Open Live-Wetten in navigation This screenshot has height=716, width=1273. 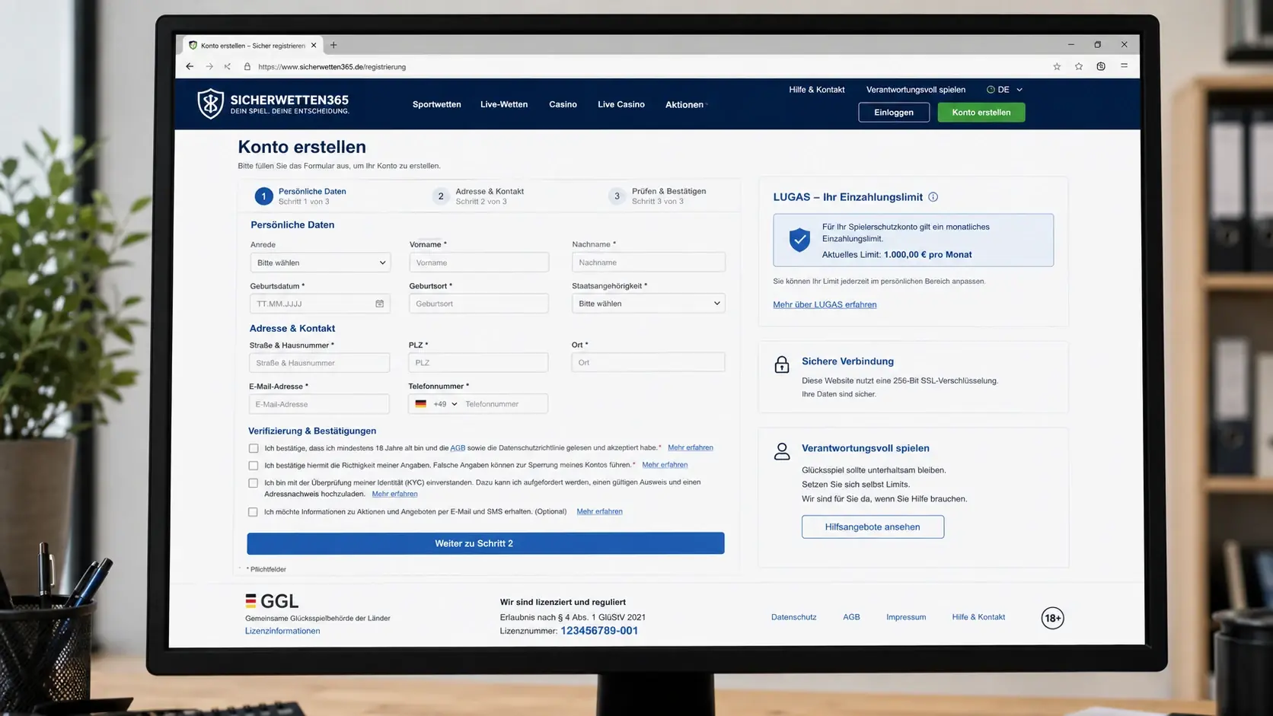(504, 104)
